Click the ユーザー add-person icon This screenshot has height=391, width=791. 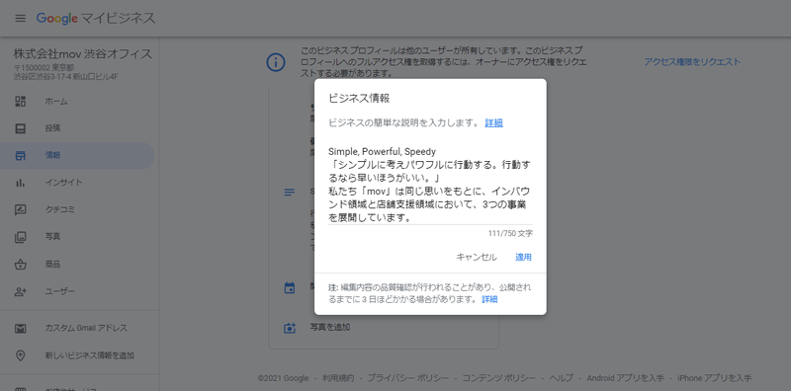(20, 291)
